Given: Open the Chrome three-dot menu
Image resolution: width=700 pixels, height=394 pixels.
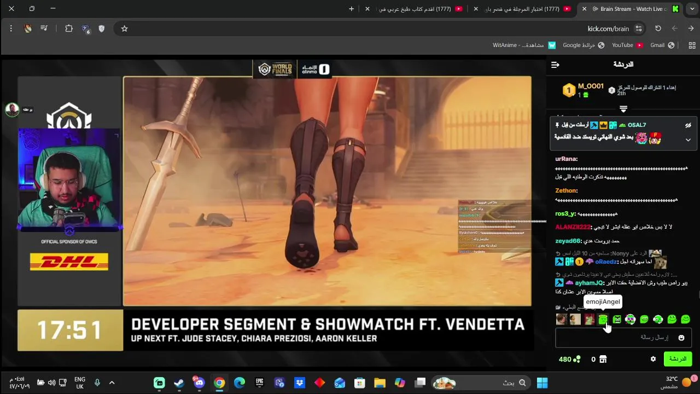Looking at the screenshot, I should click(11, 28).
